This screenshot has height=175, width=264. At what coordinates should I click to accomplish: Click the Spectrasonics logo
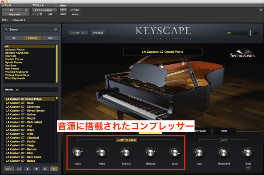243,53
